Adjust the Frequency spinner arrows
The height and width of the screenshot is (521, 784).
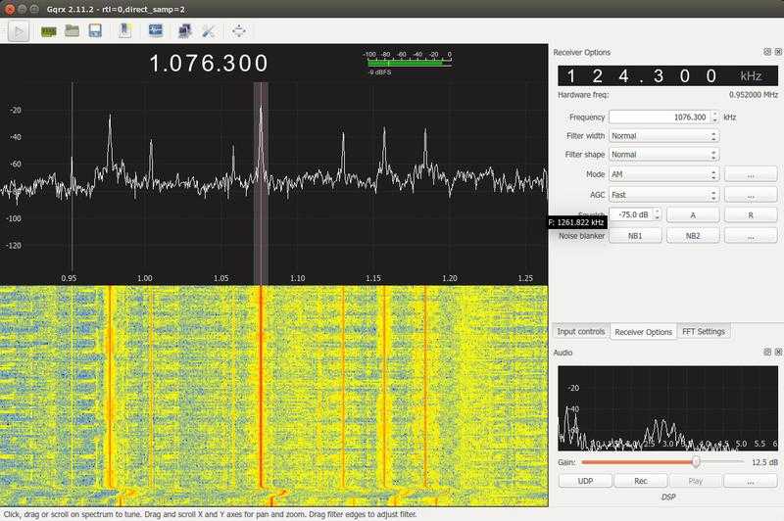point(715,117)
